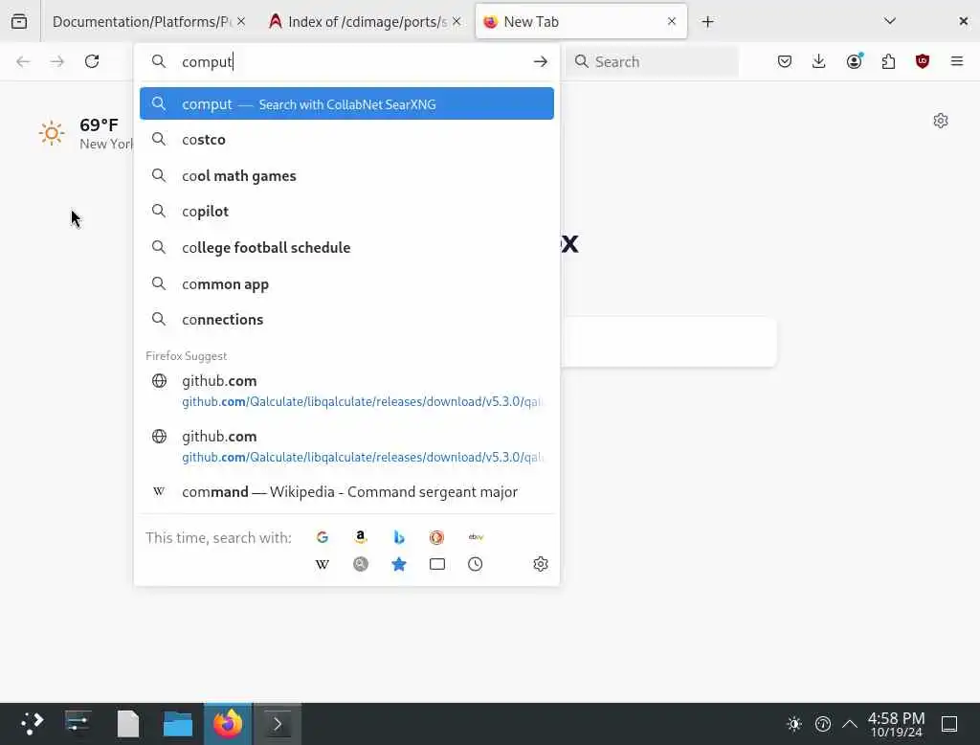Search in History clock icon

475,564
